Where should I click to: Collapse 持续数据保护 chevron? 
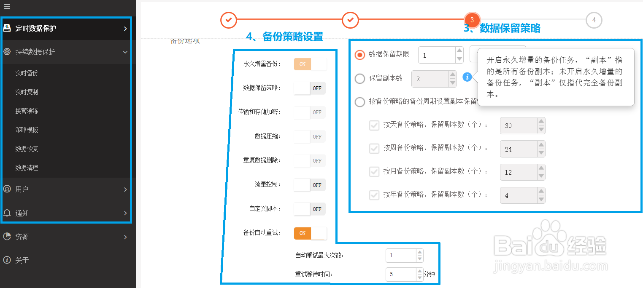tap(125, 52)
